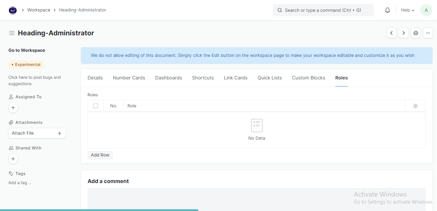Click Go to Workspace link

27,50
